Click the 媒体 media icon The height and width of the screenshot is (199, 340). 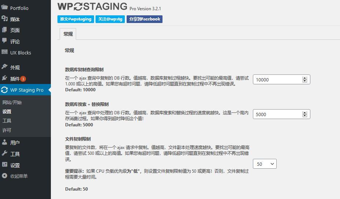[4, 18]
